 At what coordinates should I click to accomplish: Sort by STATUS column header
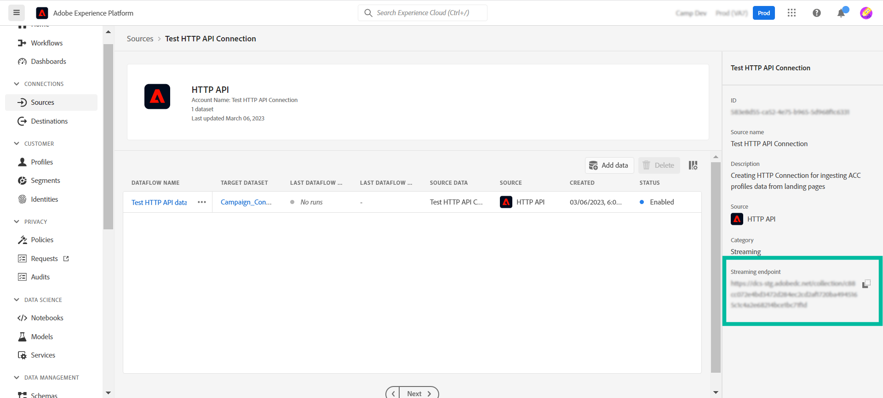click(649, 183)
